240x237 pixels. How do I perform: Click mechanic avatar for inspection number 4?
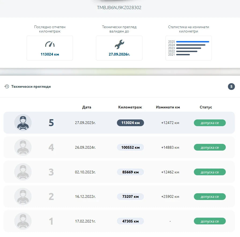point(23,147)
